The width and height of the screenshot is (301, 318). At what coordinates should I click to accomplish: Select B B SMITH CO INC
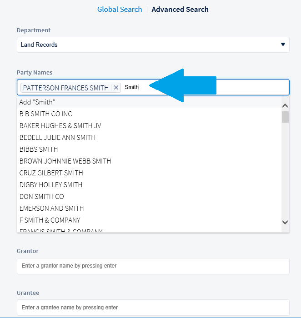point(46,114)
